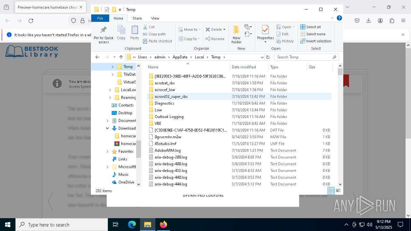411x231 pixels.
Task: Open Firefox downloads arrow icon
Action: click(x=369, y=21)
